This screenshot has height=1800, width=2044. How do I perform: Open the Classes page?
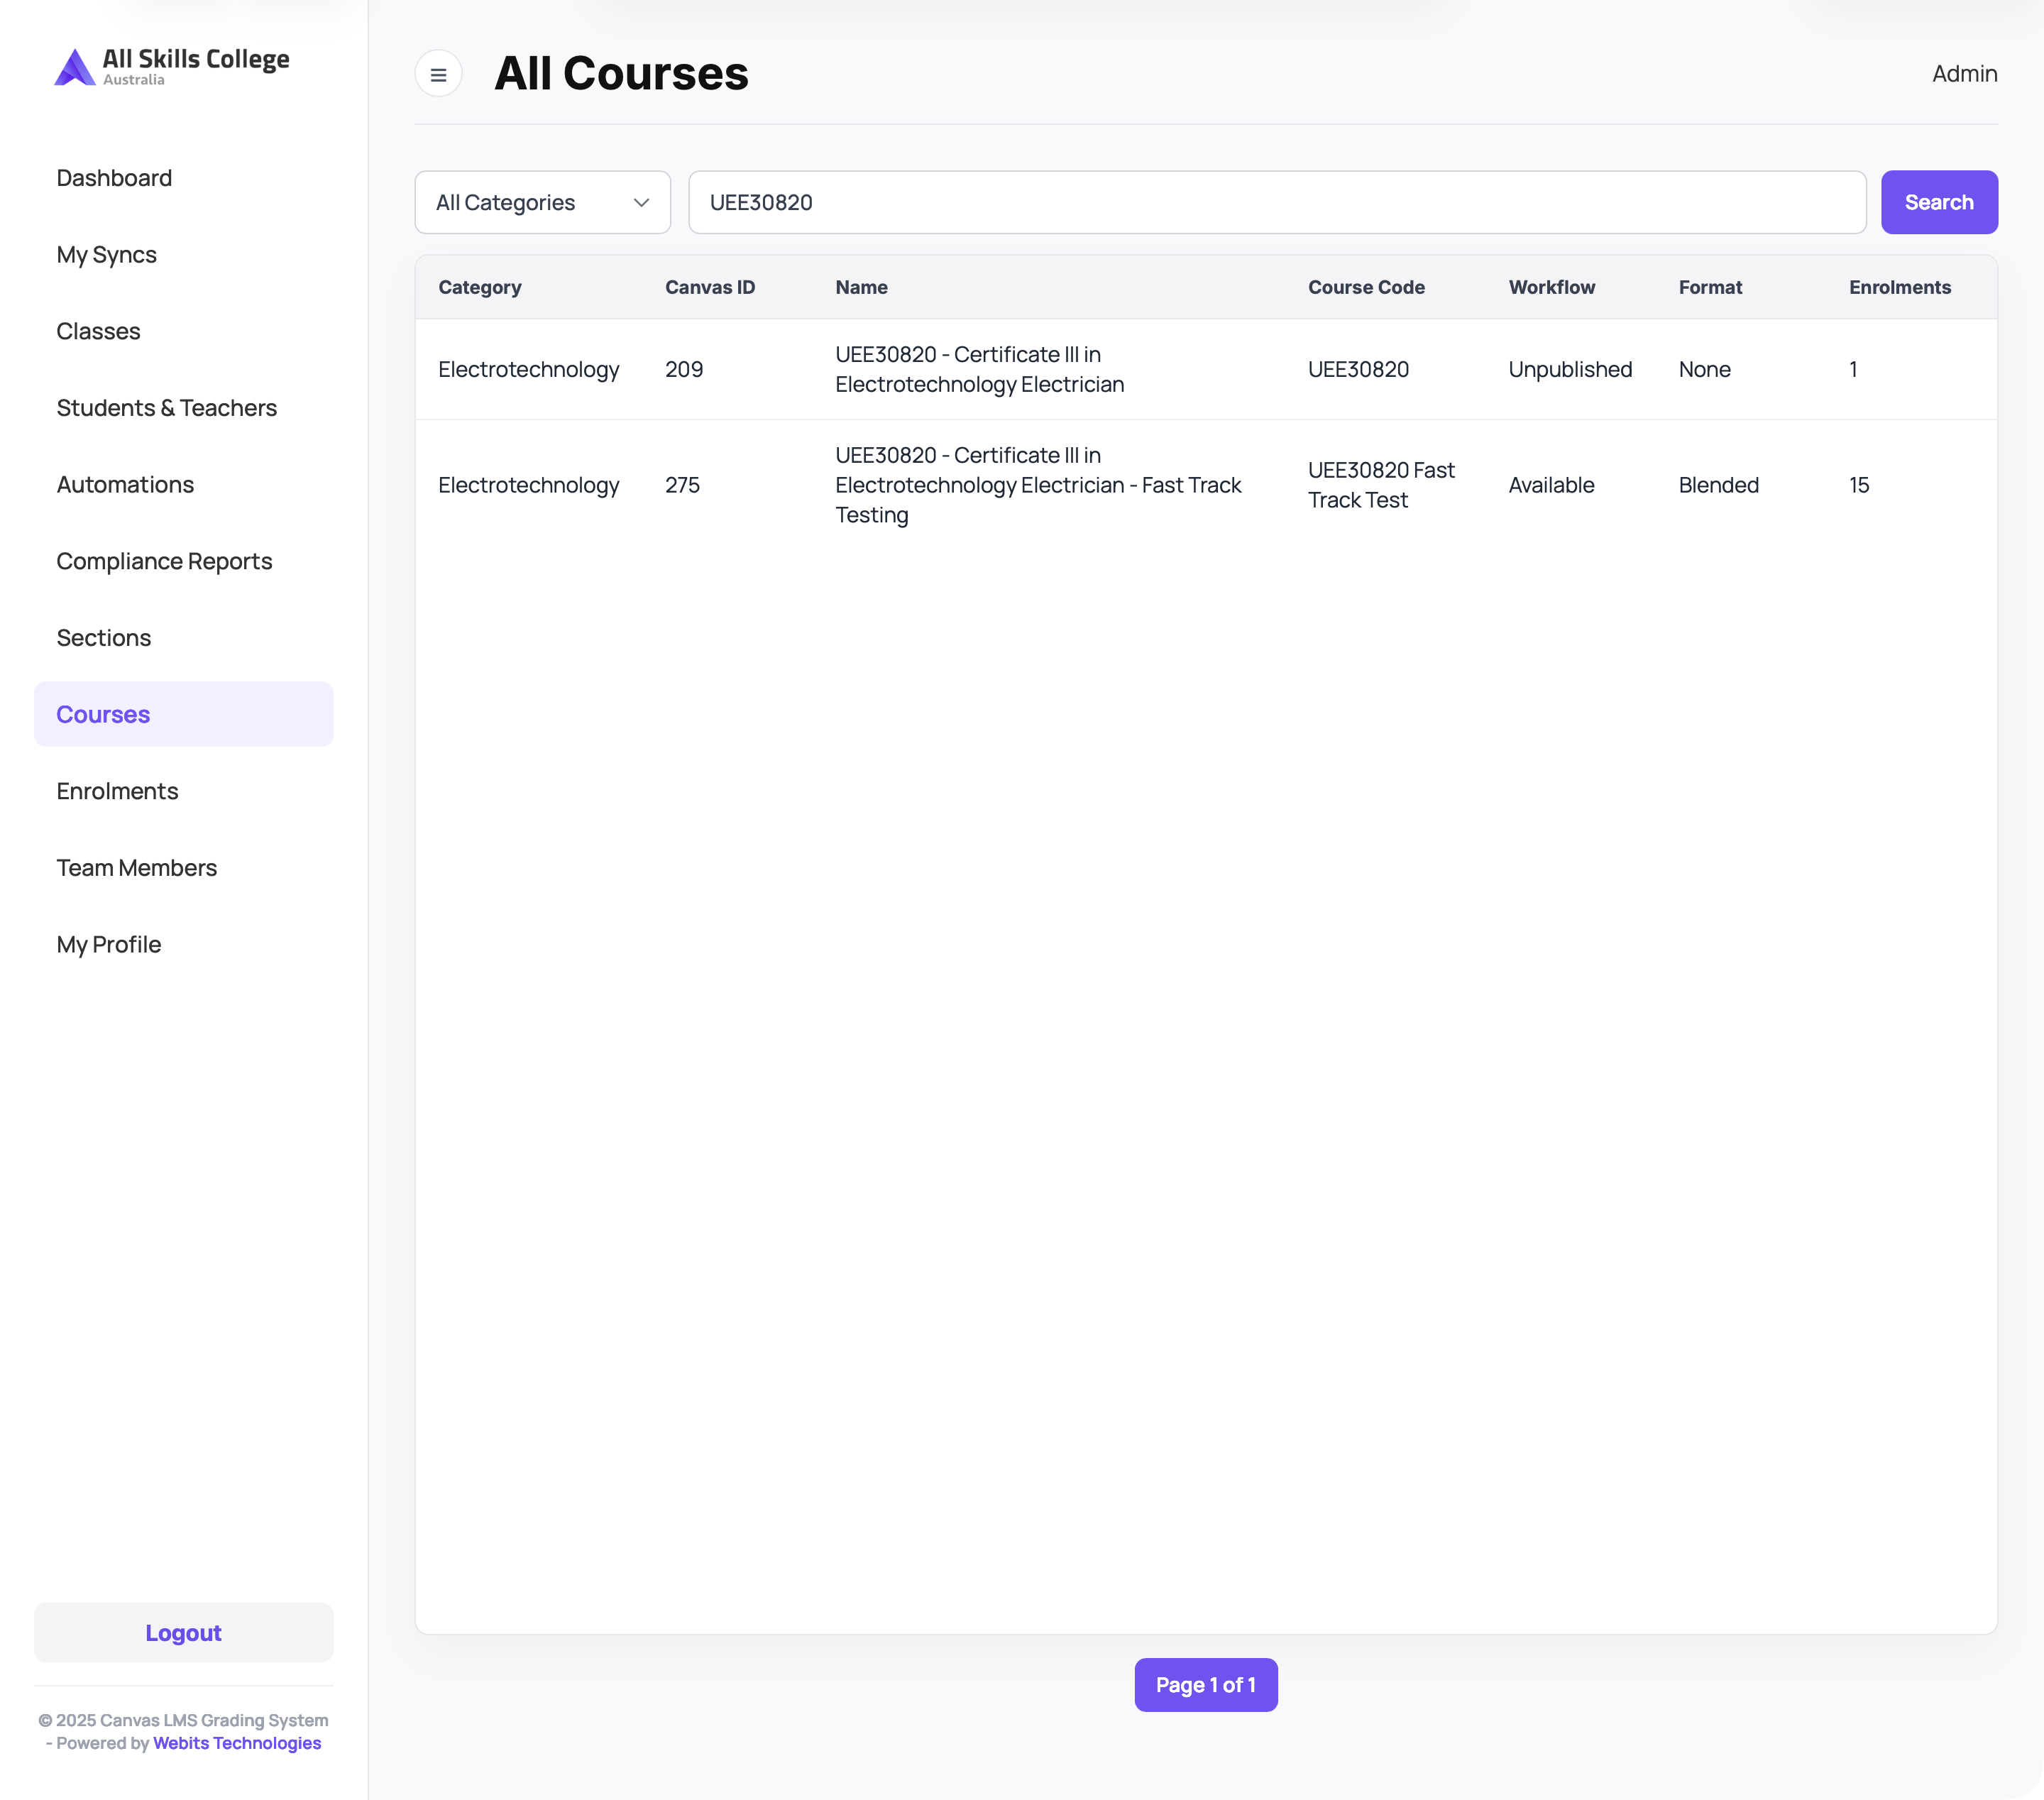(98, 331)
